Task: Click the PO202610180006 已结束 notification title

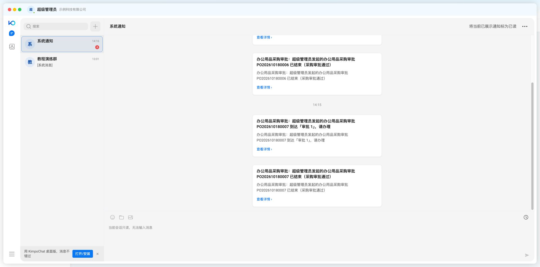Action: click(x=306, y=62)
